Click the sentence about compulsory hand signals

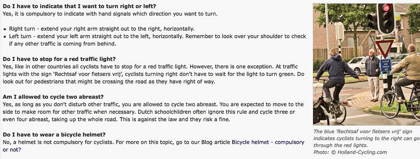[x=110, y=14]
